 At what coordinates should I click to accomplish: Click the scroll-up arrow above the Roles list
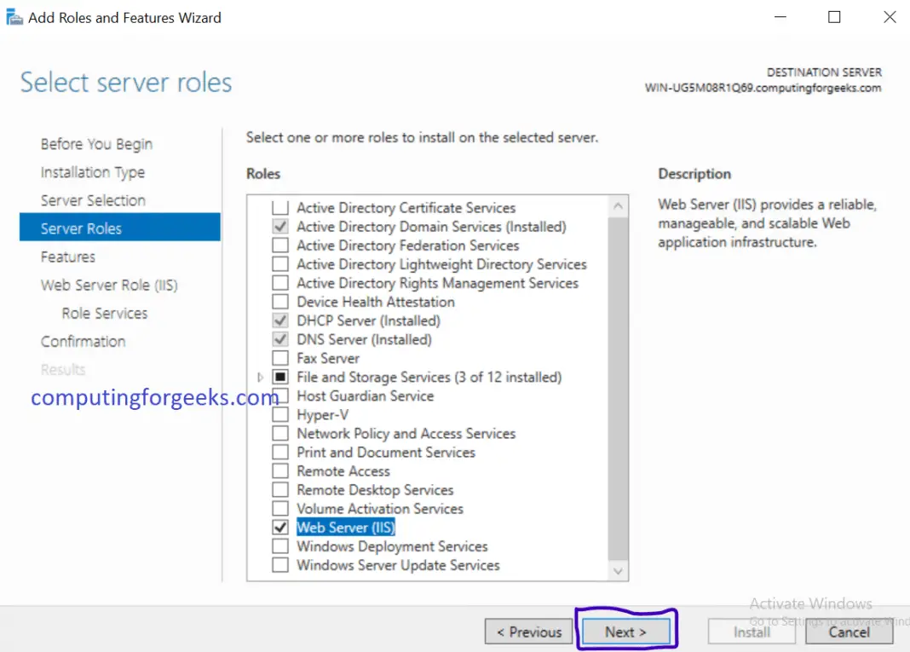tap(618, 204)
